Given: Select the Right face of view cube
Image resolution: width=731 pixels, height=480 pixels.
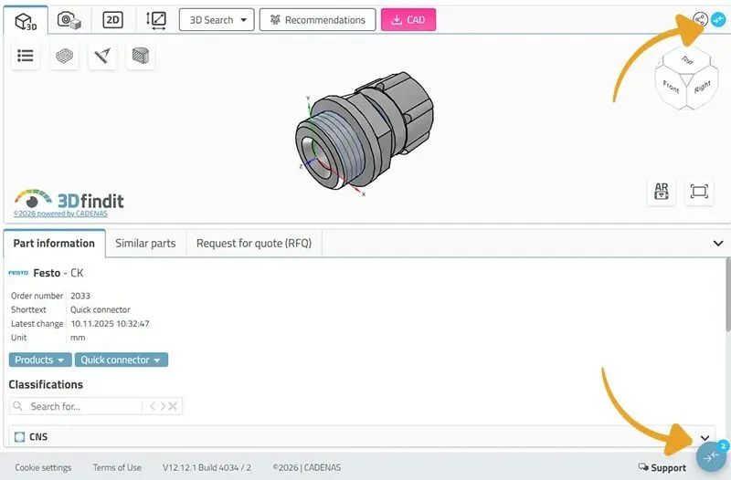Looking at the screenshot, I should pyautogui.click(x=702, y=87).
